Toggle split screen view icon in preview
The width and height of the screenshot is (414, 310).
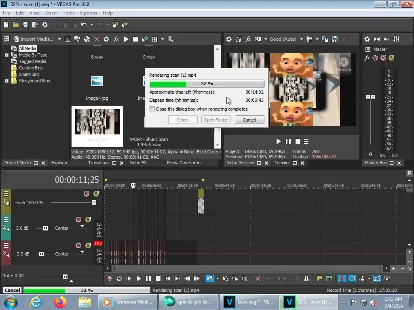click(x=258, y=39)
